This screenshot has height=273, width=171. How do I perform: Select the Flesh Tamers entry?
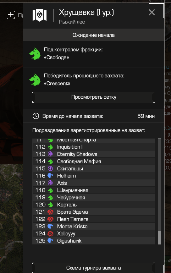pyautogui.click(x=94, y=219)
